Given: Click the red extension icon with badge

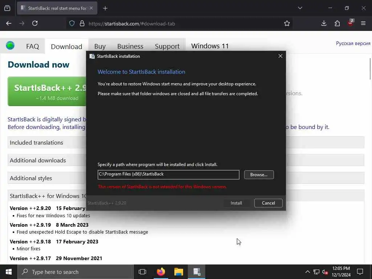Looking at the screenshot, I should [x=351, y=23].
